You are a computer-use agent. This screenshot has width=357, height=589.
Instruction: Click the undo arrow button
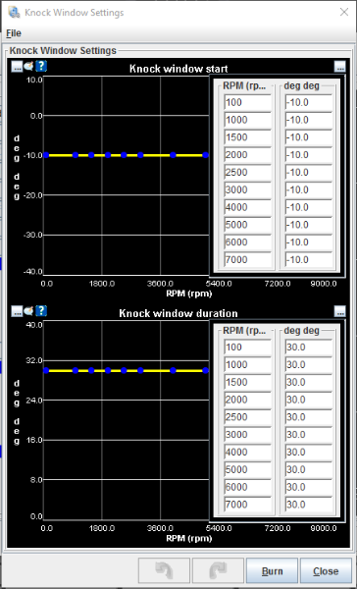164,571
